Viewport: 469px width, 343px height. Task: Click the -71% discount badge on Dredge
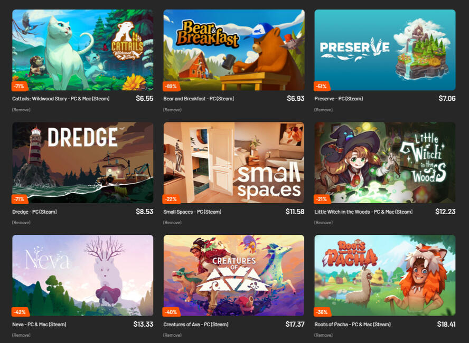point(20,199)
